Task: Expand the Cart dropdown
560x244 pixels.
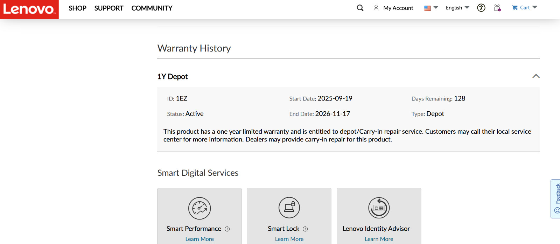Action: tap(525, 8)
